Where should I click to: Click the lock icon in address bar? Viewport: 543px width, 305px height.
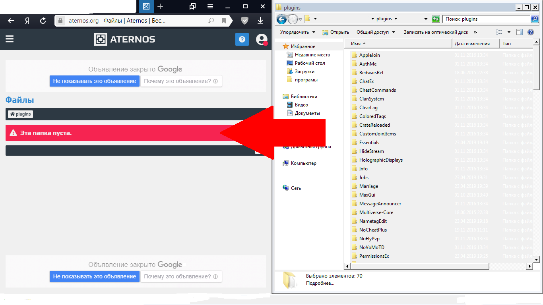click(60, 21)
